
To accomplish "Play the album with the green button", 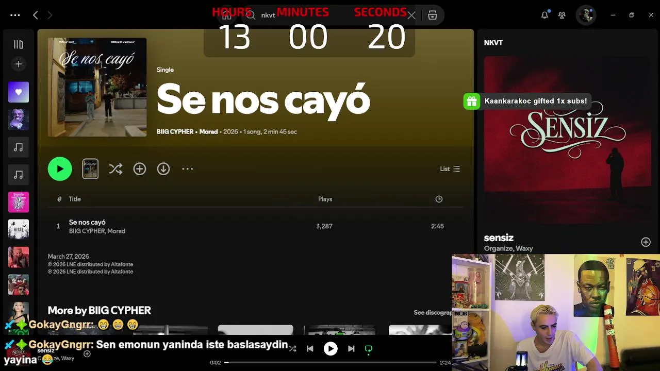I will coord(60,168).
